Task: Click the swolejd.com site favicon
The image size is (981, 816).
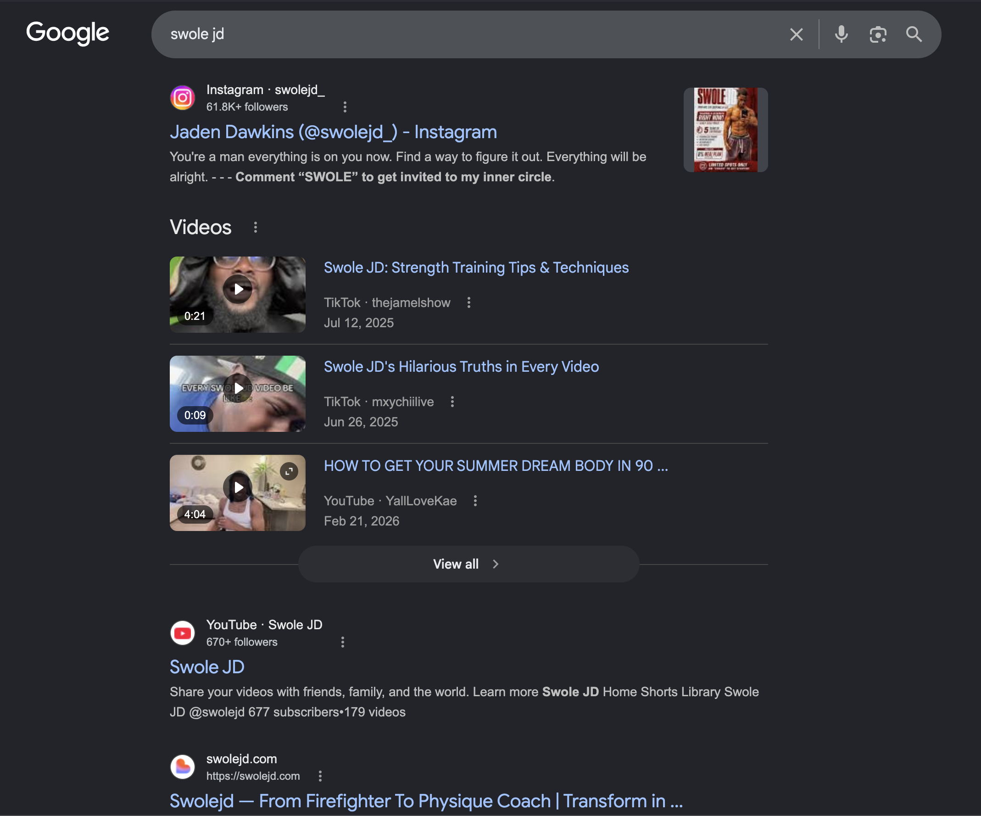Action: click(x=183, y=767)
